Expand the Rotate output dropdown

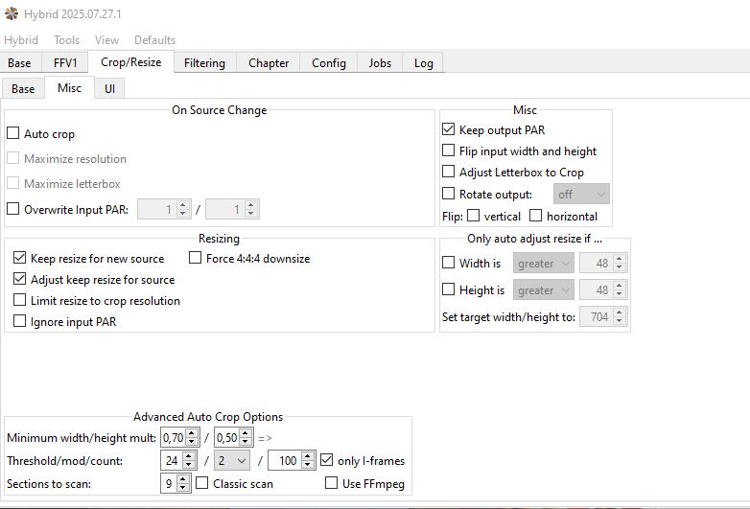[581, 194]
